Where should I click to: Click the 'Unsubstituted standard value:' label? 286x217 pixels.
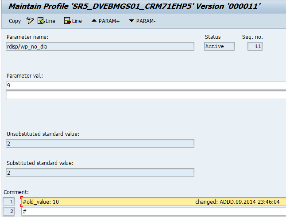pyautogui.click(x=43, y=134)
